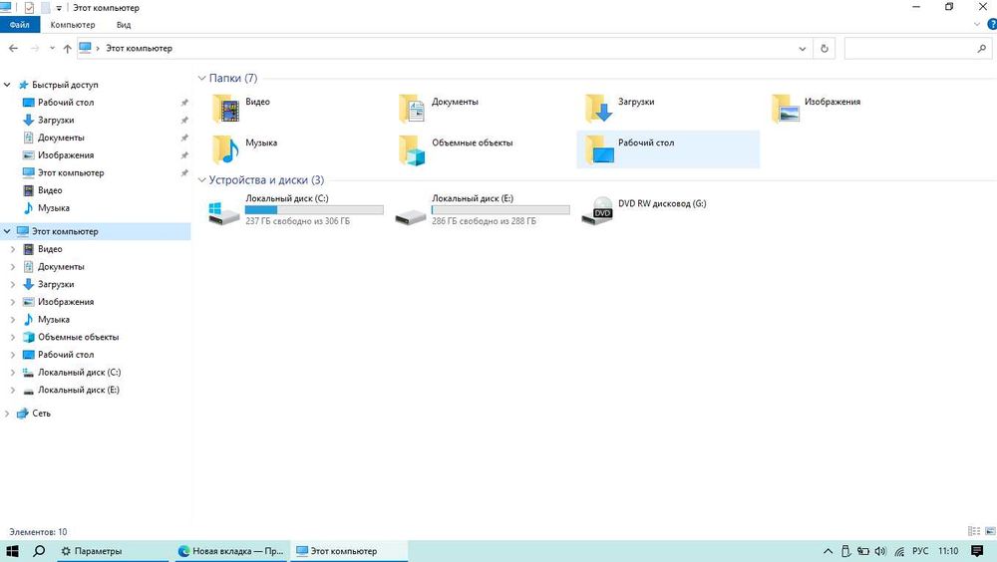Viewport: 997px width, 562px height.
Task: Click the E: drive usage bar
Action: click(x=500, y=210)
